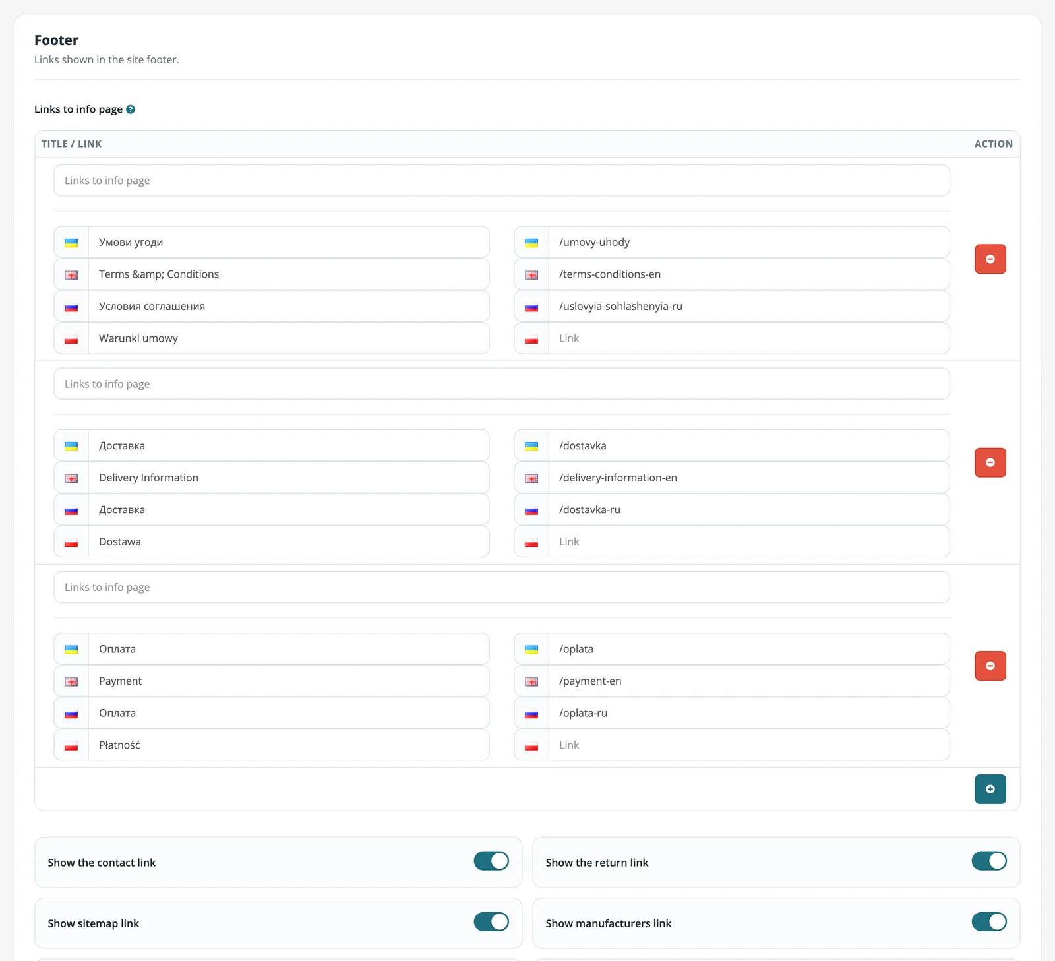
Task: Click the Russian flag beside /dostavka-ru
Action: point(531,510)
